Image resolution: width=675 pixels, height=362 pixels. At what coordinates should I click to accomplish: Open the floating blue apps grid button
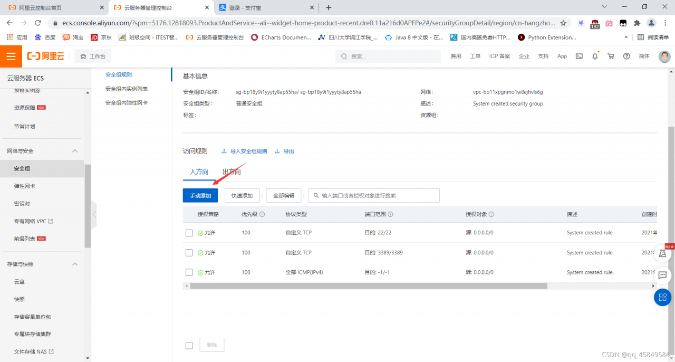[662, 297]
